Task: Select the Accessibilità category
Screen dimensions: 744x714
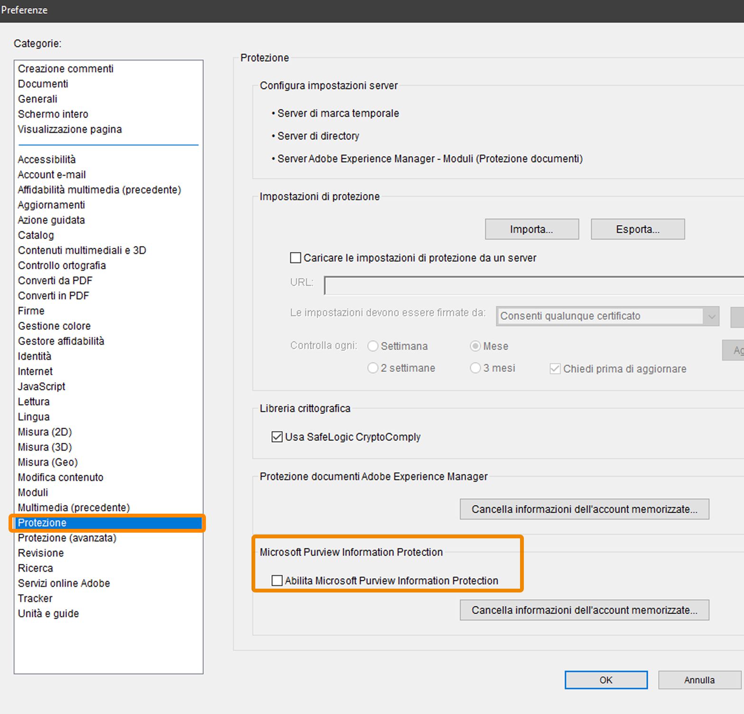Action: tap(47, 160)
